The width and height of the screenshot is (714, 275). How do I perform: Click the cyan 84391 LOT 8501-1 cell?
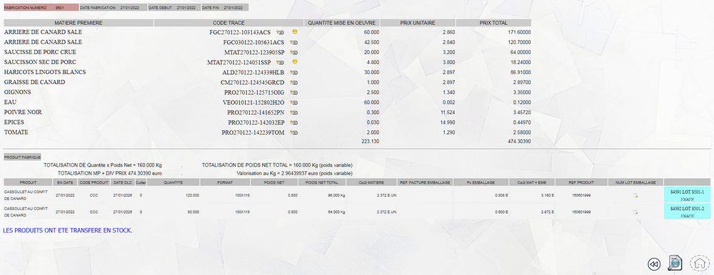point(687,195)
